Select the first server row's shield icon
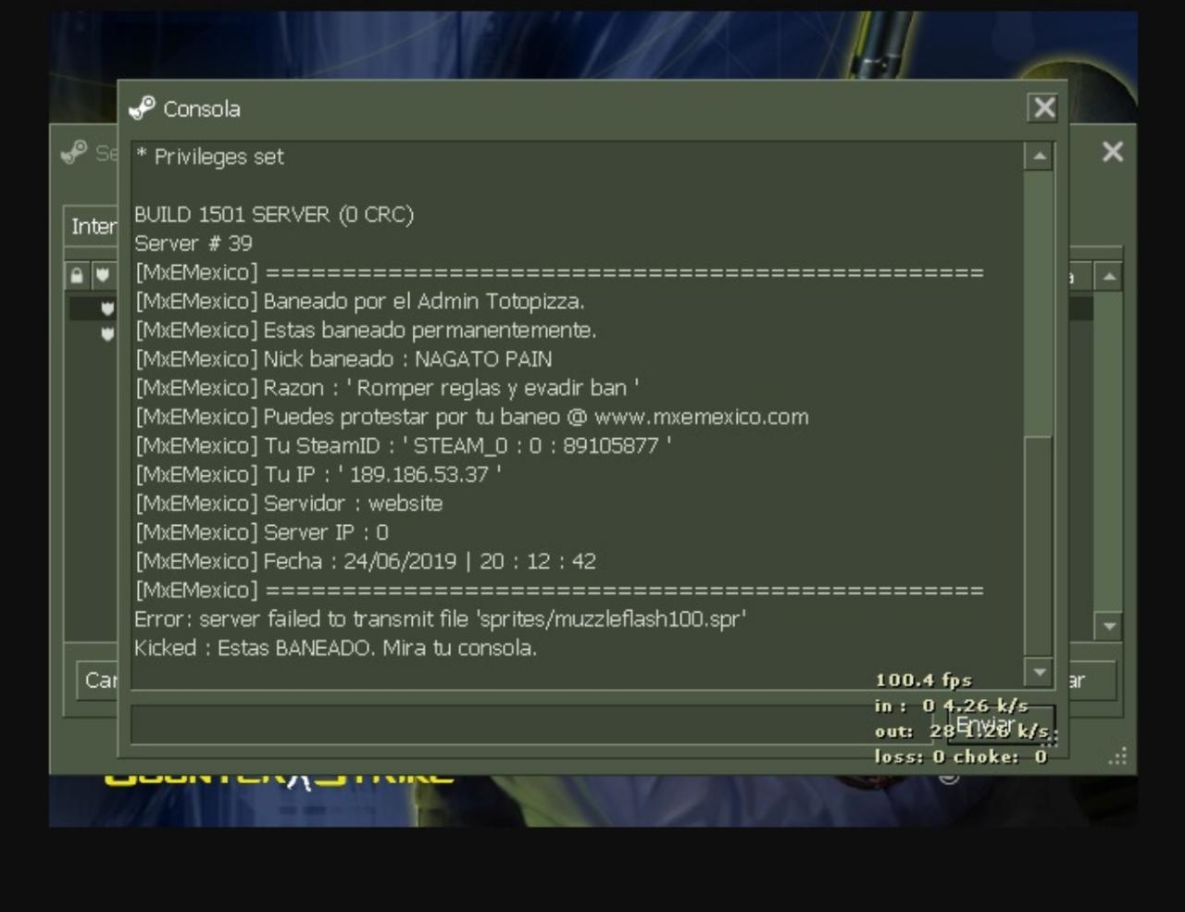The image size is (1185, 912). coord(107,308)
